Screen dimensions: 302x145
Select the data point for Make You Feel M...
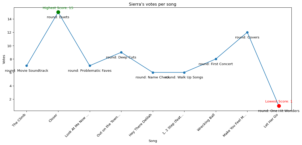pos(247,33)
